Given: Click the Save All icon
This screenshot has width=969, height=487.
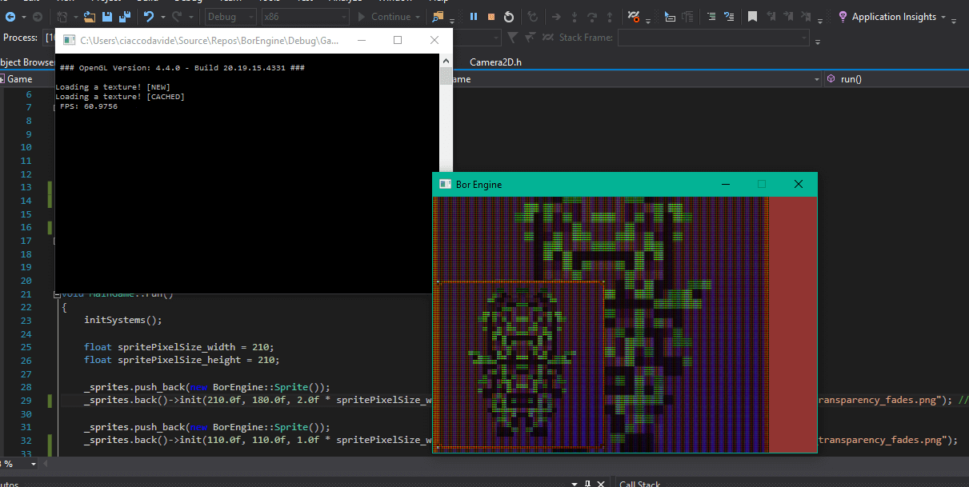Looking at the screenshot, I should click(x=125, y=17).
